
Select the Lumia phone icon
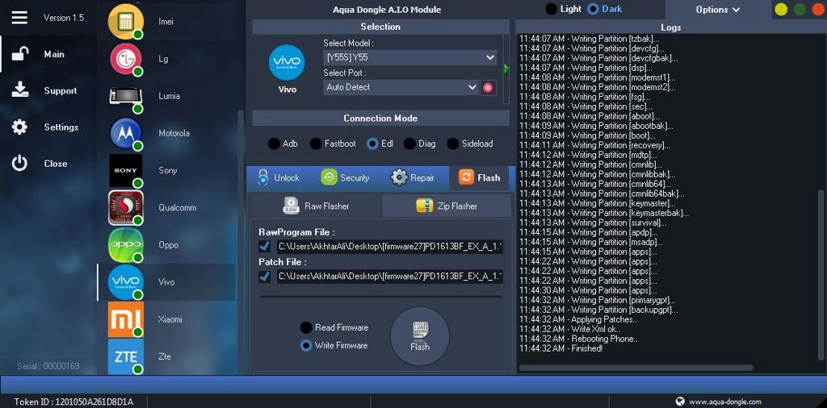click(x=125, y=96)
